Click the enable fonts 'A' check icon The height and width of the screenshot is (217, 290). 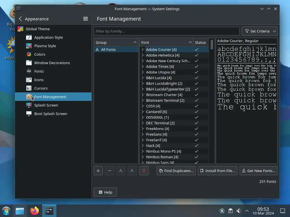(121, 171)
